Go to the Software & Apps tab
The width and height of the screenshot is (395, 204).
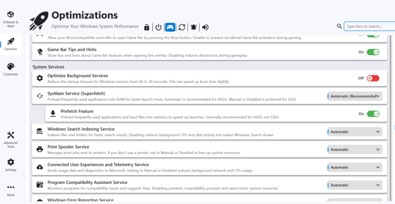point(11,19)
